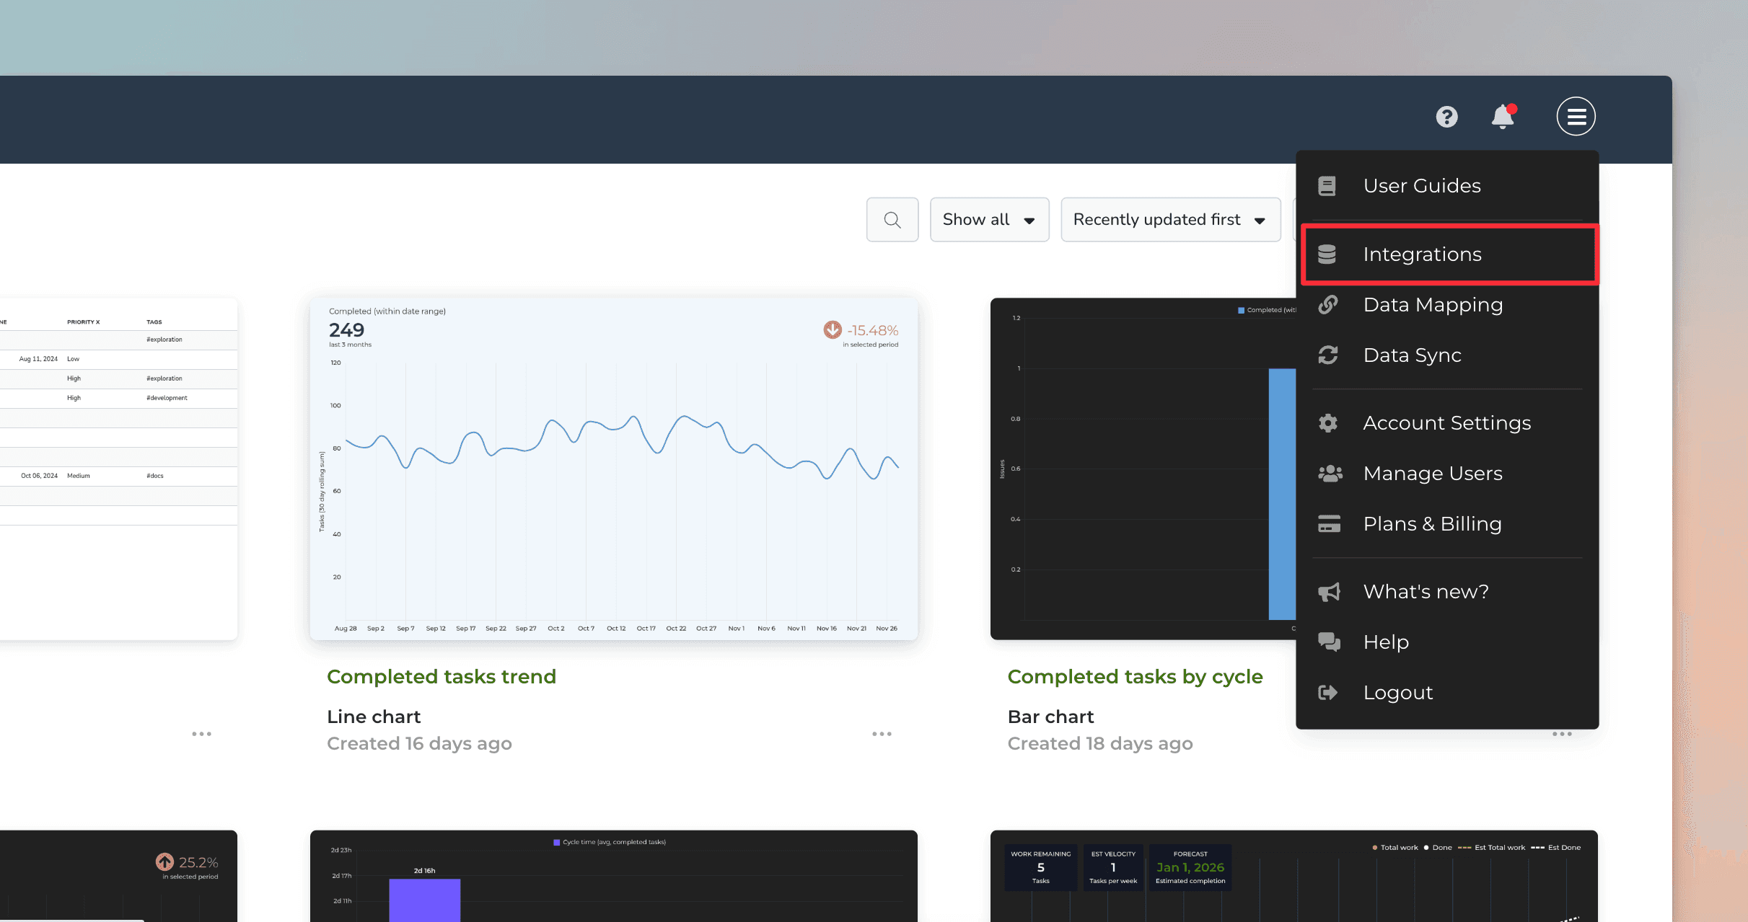Click the Help chat menu item
The height and width of the screenshot is (922, 1748).
point(1385,642)
